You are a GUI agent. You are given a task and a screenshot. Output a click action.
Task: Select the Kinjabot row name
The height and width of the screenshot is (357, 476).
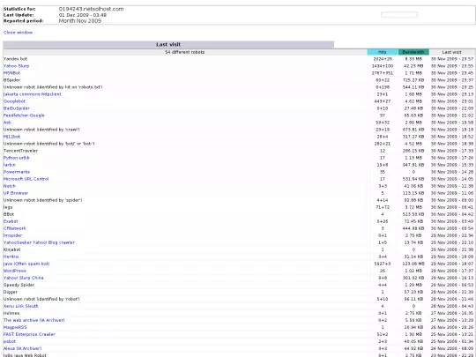(11, 249)
